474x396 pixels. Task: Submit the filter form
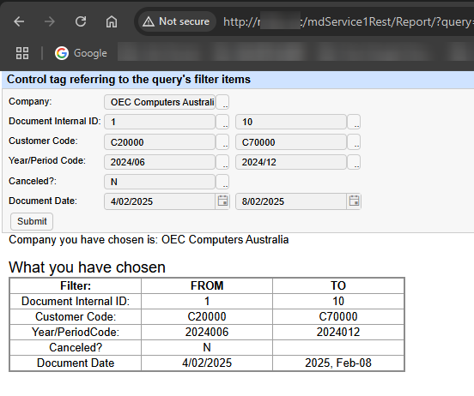pos(32,221)
